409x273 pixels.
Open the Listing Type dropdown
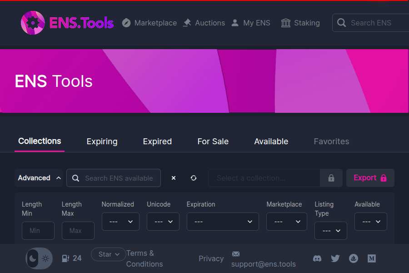[330, 231]
